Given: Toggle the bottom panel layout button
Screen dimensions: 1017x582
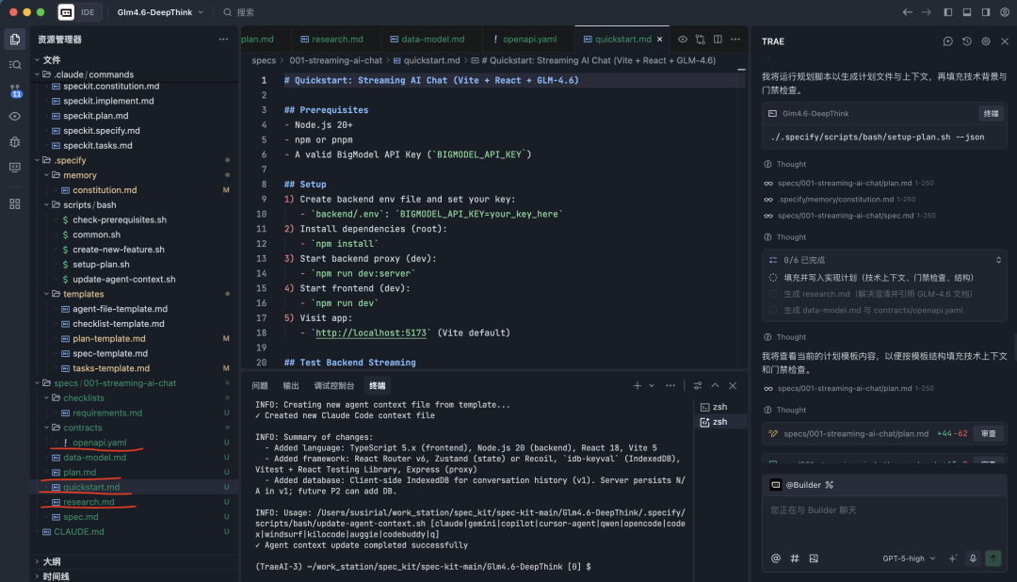Looking at the screenshot, I should pos(967,12).
